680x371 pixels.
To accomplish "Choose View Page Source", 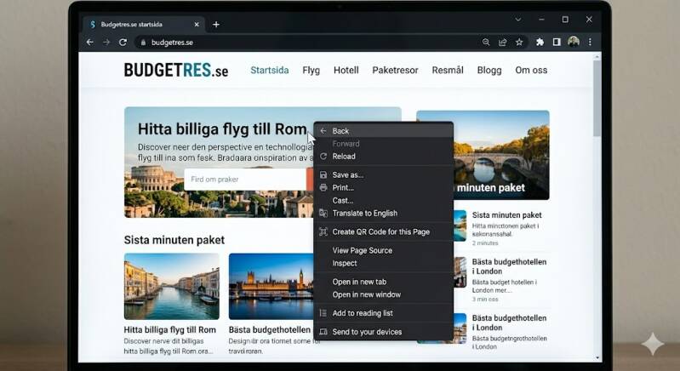I will click(383, 250).
